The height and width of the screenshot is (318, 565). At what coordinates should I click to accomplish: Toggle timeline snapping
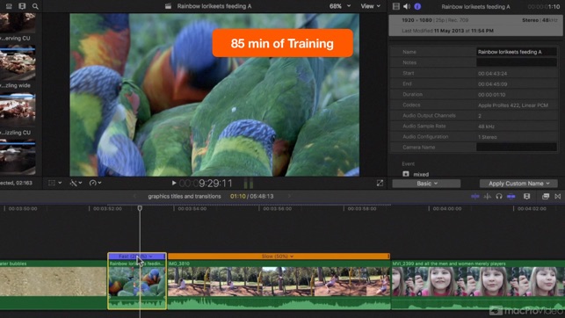tap(511, 196)
